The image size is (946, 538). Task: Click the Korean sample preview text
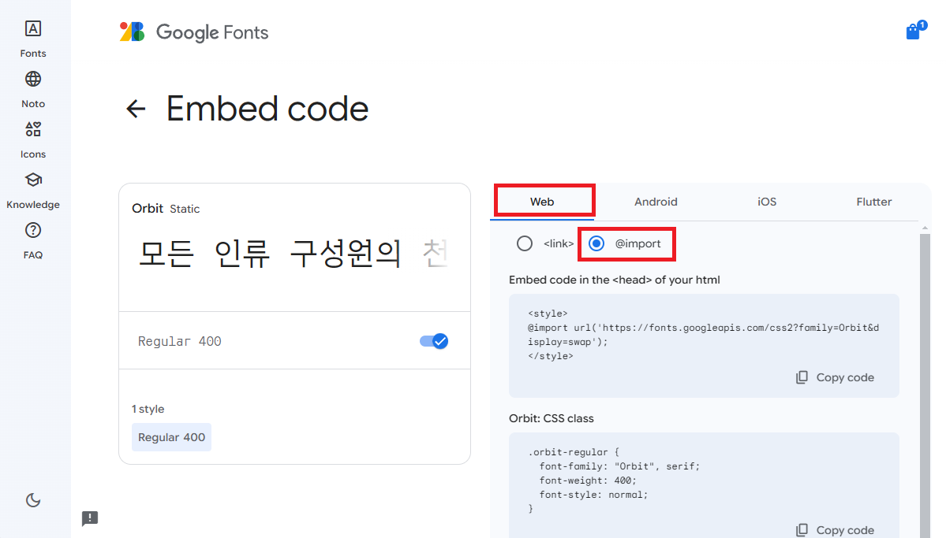coord(294,254)
